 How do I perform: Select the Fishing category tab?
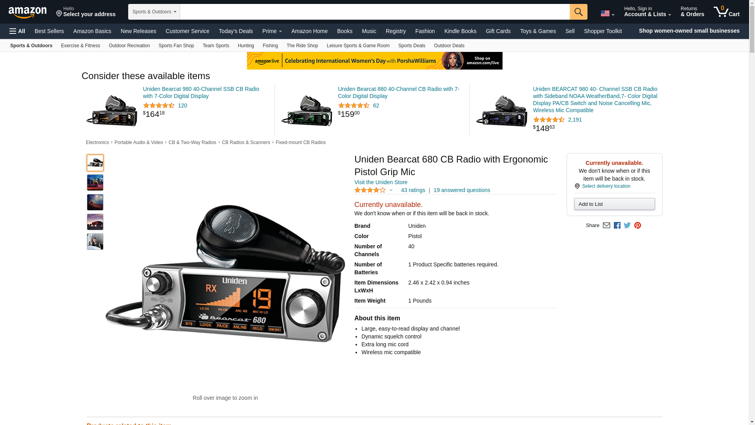pyautogui.click(x=270, y=46)
